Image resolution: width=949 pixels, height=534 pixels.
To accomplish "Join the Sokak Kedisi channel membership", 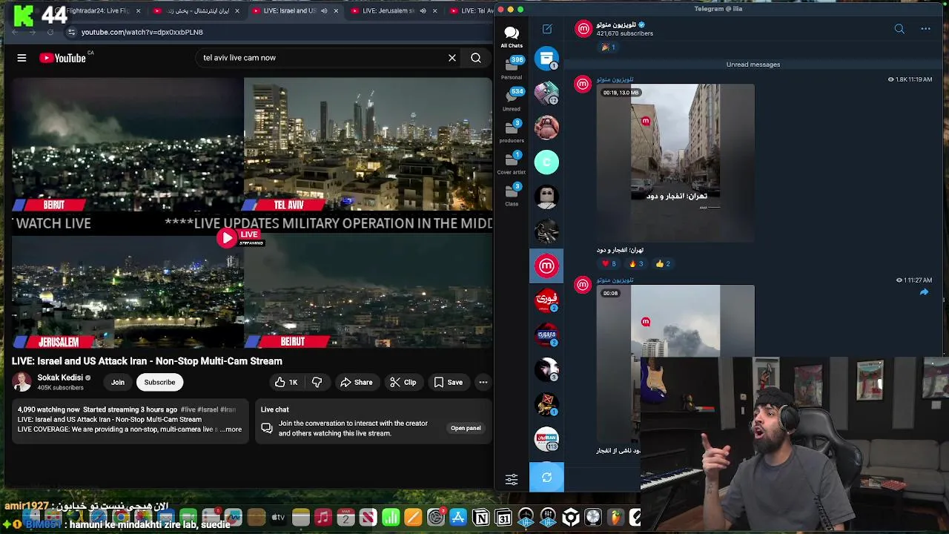I will tap(117, 382).
